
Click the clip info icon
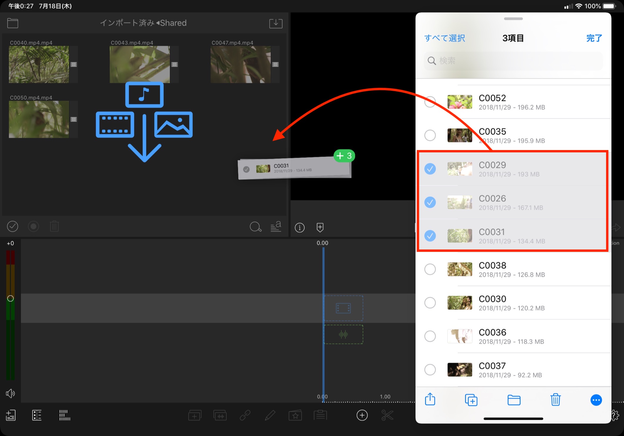point(300,227)
